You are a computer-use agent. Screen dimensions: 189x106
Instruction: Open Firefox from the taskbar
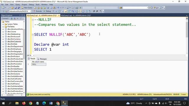pos(24,103)
